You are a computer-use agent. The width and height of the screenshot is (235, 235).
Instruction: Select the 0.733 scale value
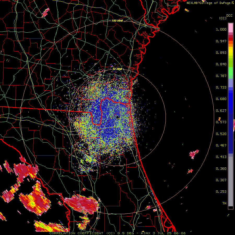(x=221, y=87)
